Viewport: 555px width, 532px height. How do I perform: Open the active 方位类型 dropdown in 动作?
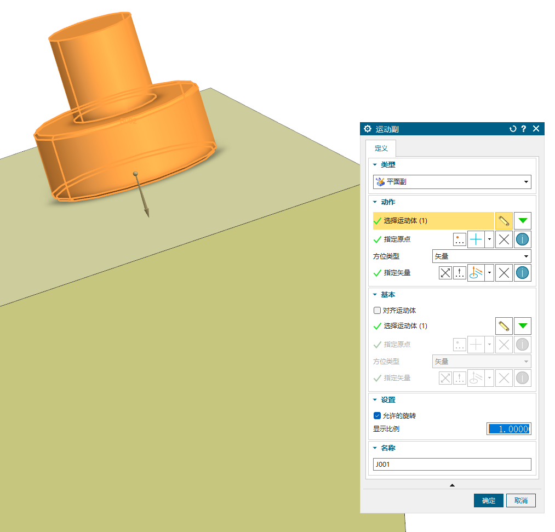(x=482, y=256)
